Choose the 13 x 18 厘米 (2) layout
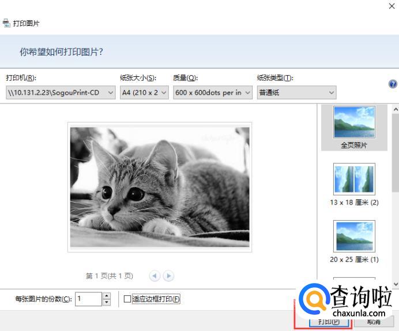Screen dimensions: 399x331 354,184
